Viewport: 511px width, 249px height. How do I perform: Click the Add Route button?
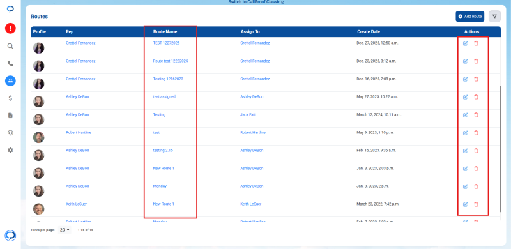coord(469,17)
